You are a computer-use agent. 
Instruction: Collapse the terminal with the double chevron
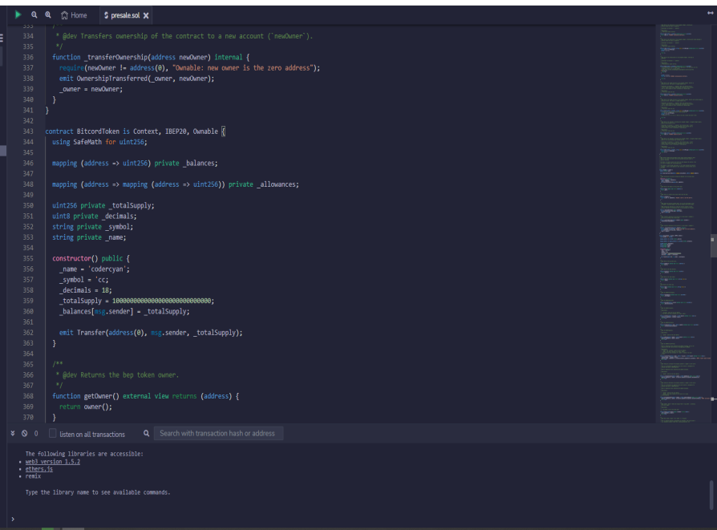pyautogui.click(x=12, y=434)
